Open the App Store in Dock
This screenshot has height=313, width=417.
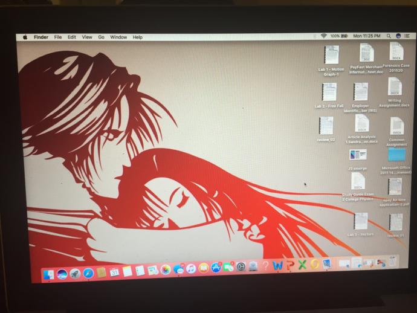[216, 268]
